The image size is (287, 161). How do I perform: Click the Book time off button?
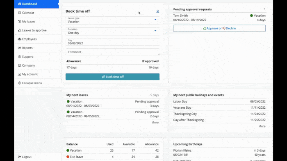(112, 77)
